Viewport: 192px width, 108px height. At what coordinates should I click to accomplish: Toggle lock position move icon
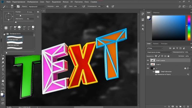pyautogui.click(x=162, y=56)
